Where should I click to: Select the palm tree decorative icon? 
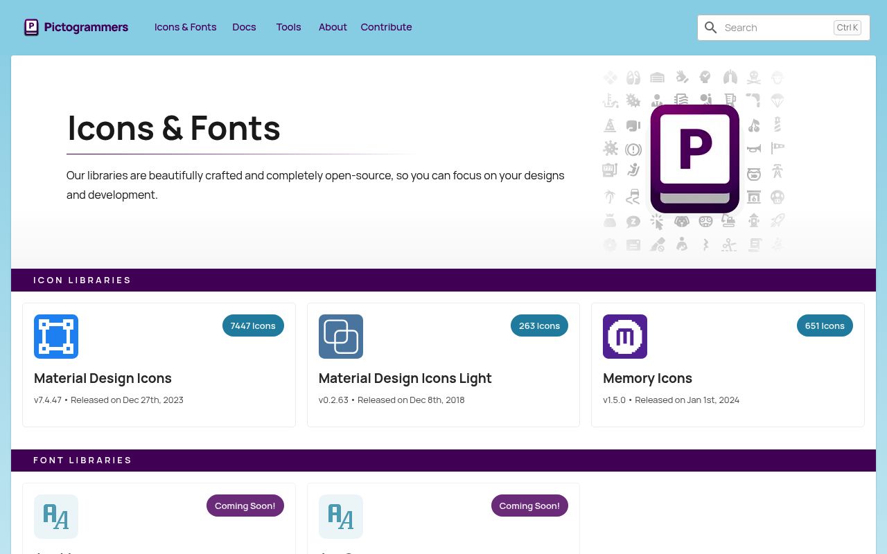tap(609, 196)
